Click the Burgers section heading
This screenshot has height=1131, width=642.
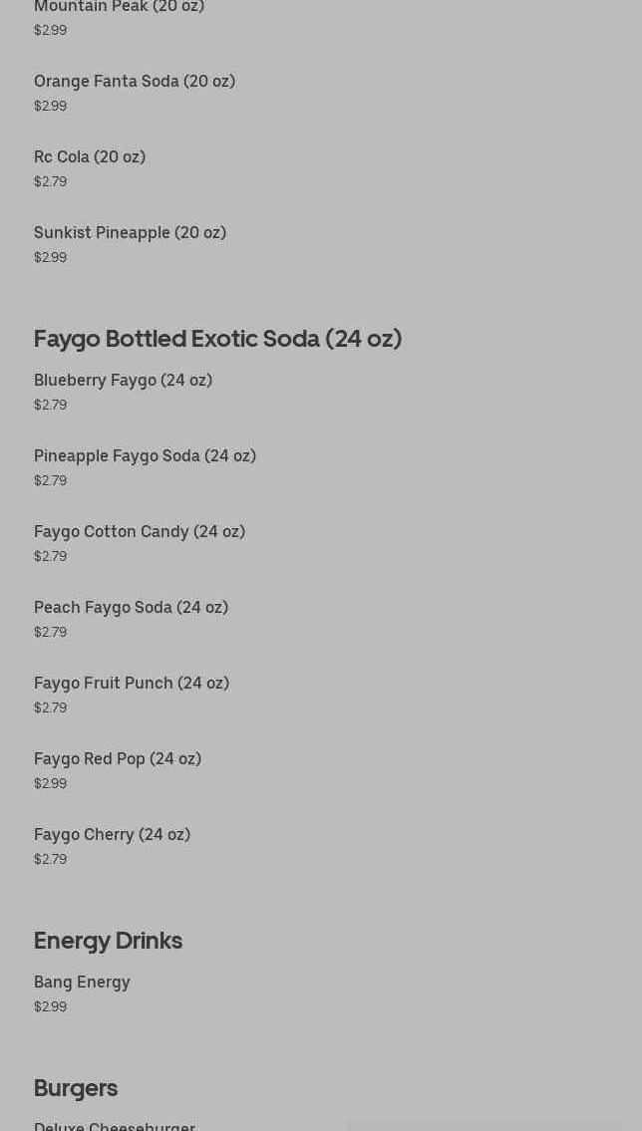[76, 1088]
